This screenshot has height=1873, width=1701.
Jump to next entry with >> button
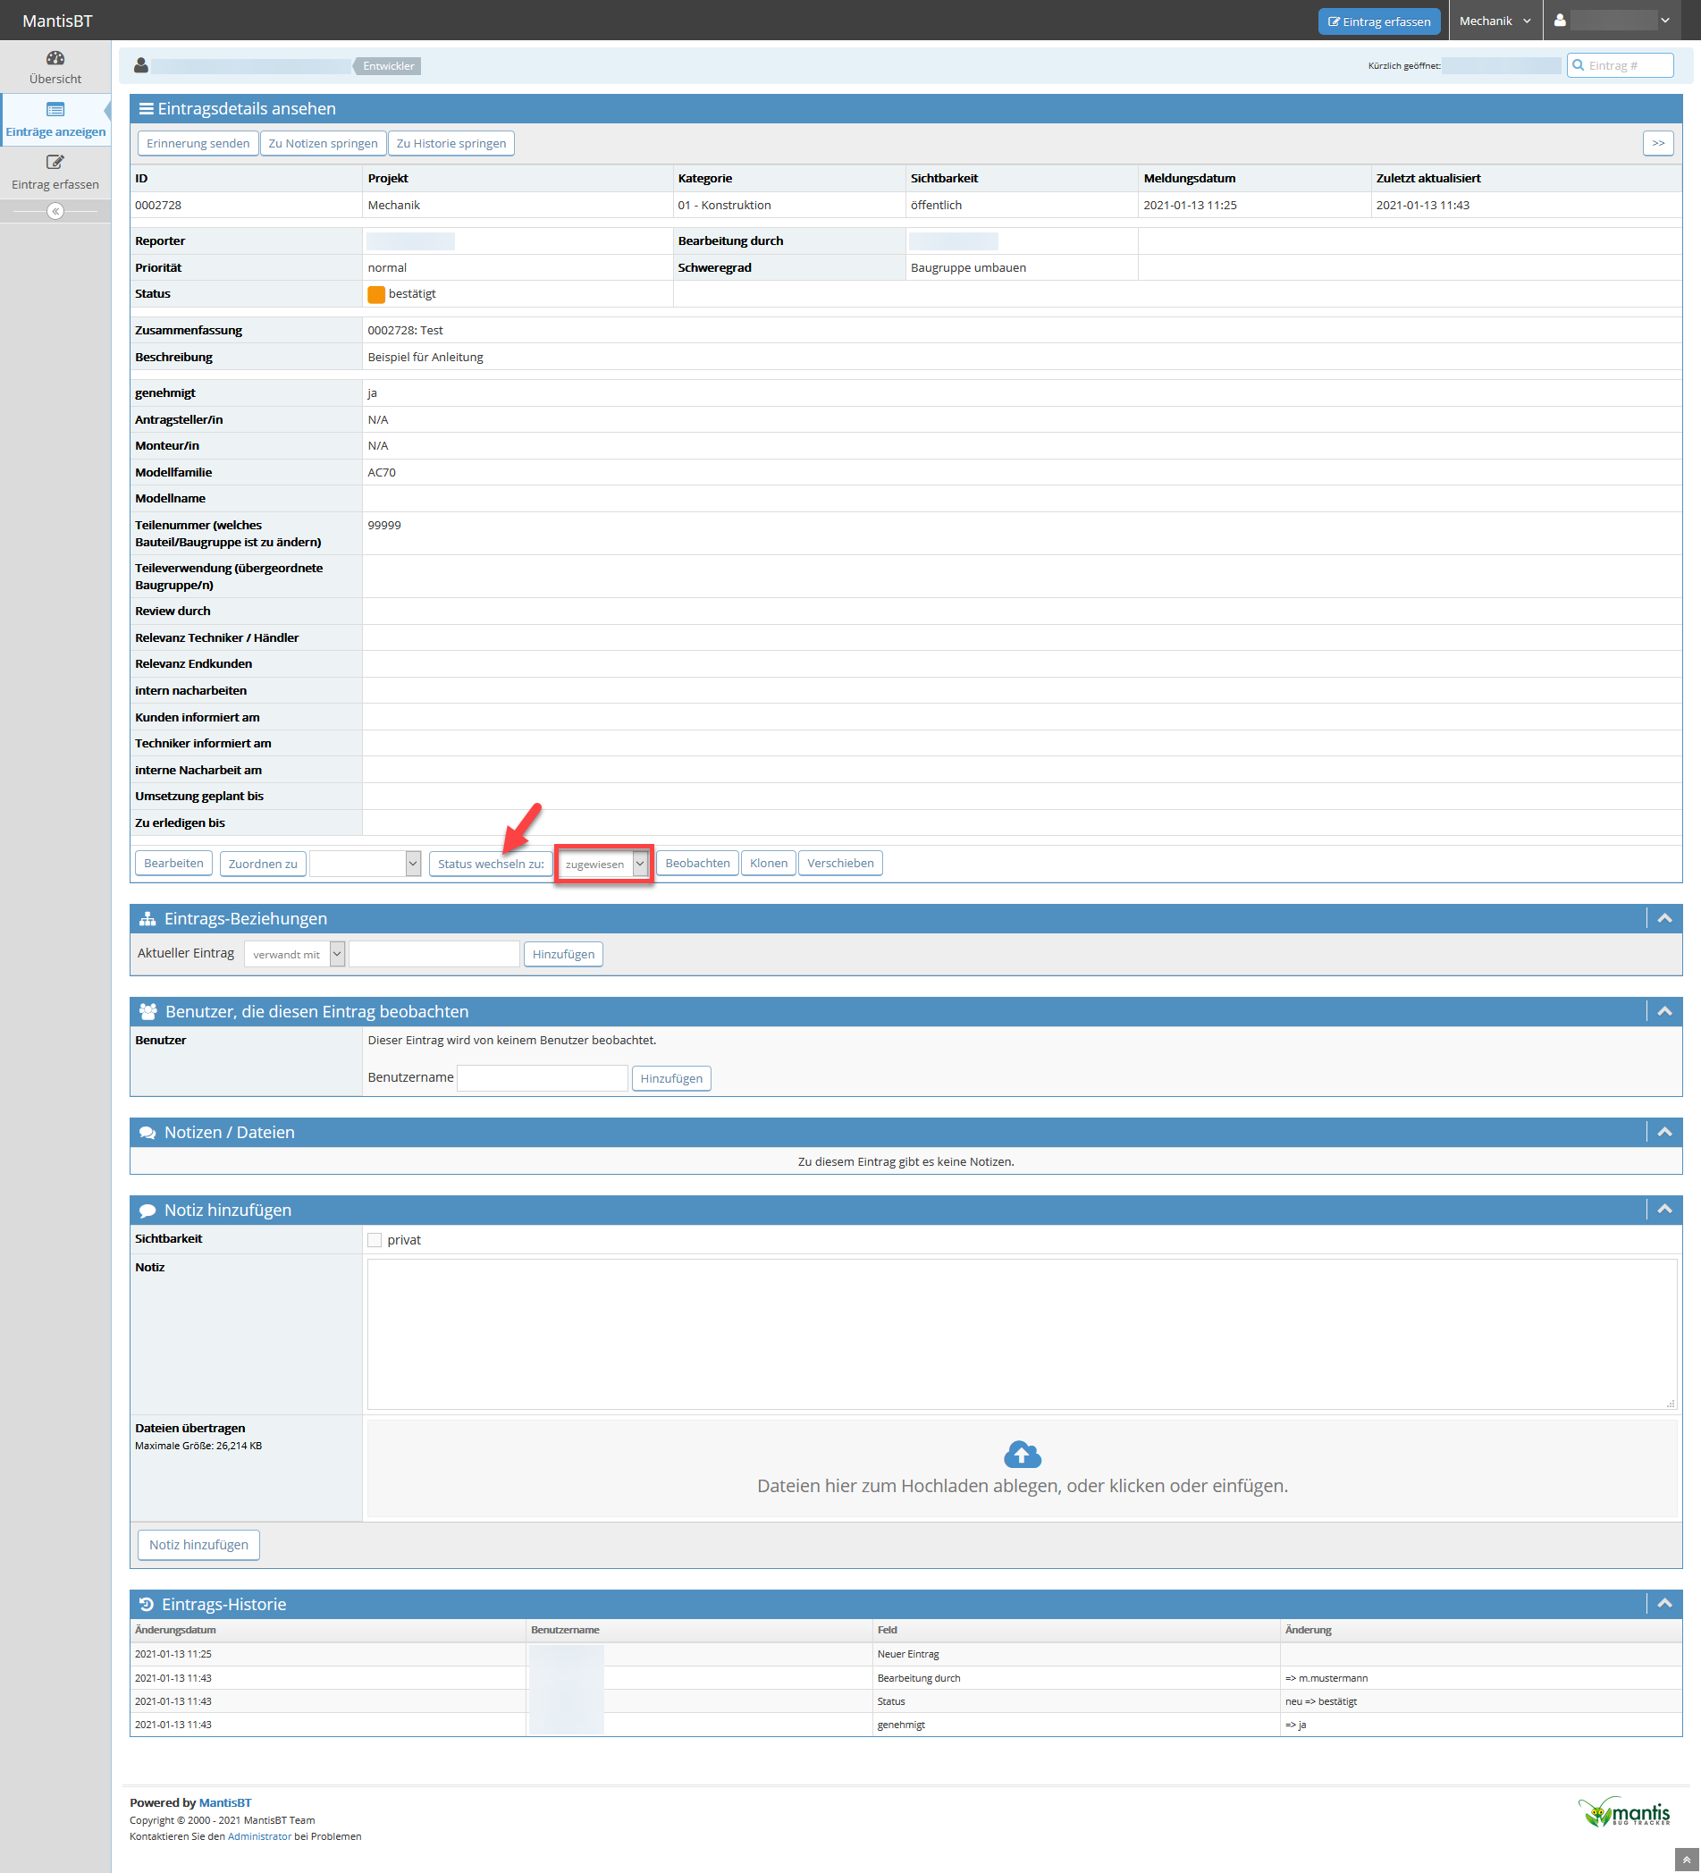[1657, 144]
